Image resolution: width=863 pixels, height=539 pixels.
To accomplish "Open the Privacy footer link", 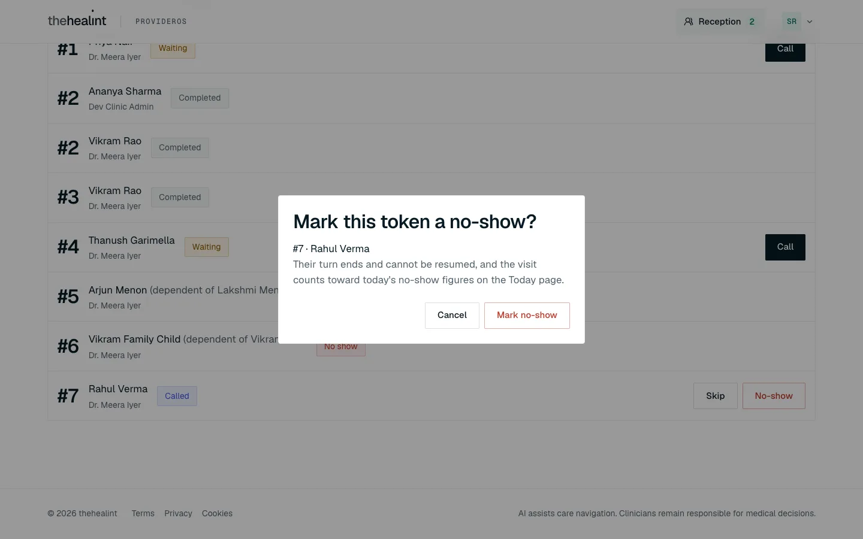I will 178,513.
